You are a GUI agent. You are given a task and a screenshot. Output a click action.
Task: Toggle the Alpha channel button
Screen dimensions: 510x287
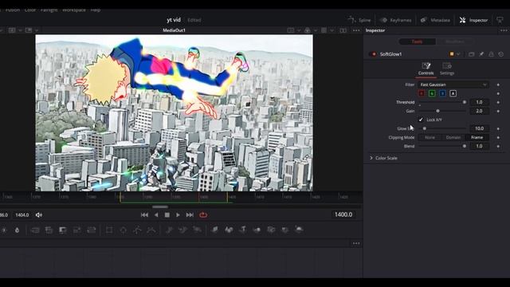tap(453, 93)
